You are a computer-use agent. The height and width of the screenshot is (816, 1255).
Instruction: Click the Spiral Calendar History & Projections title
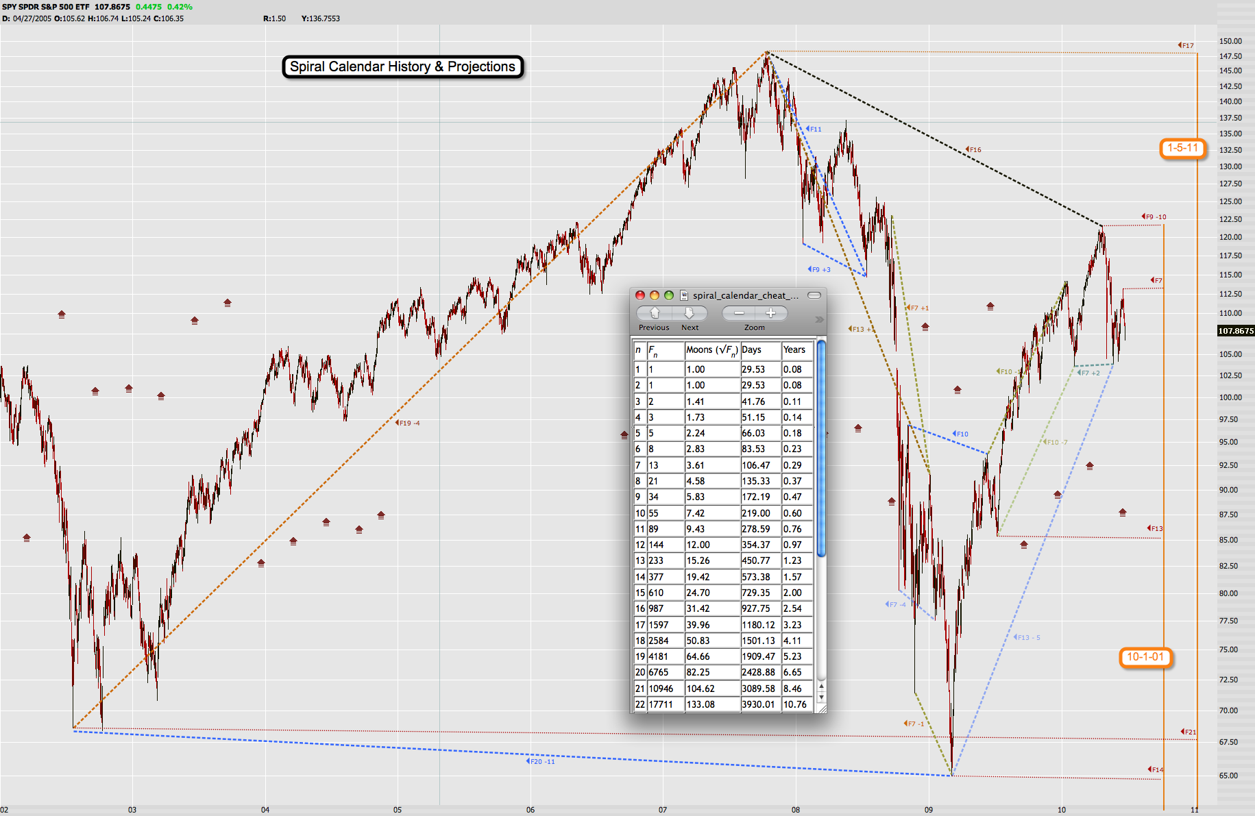(402, 66)
